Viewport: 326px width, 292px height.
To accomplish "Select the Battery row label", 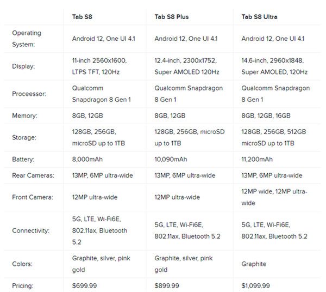I will point(24,160).
